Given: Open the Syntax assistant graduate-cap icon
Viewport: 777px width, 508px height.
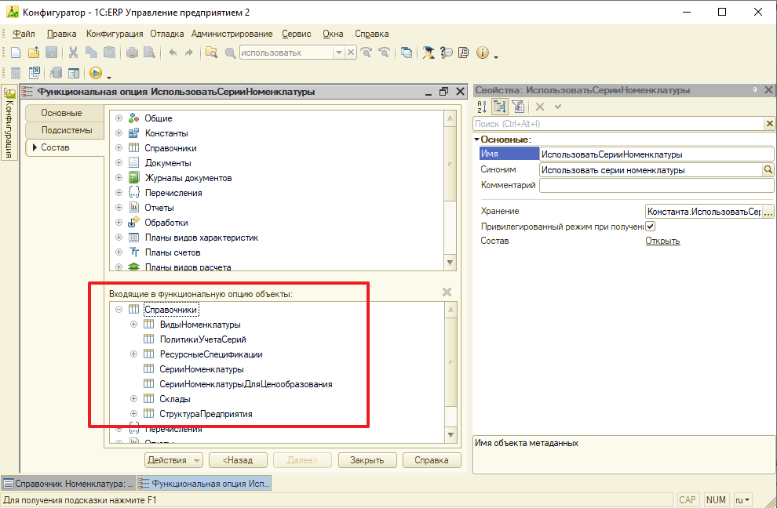Looking at the screenshot, I should click(x=429, y=53).
